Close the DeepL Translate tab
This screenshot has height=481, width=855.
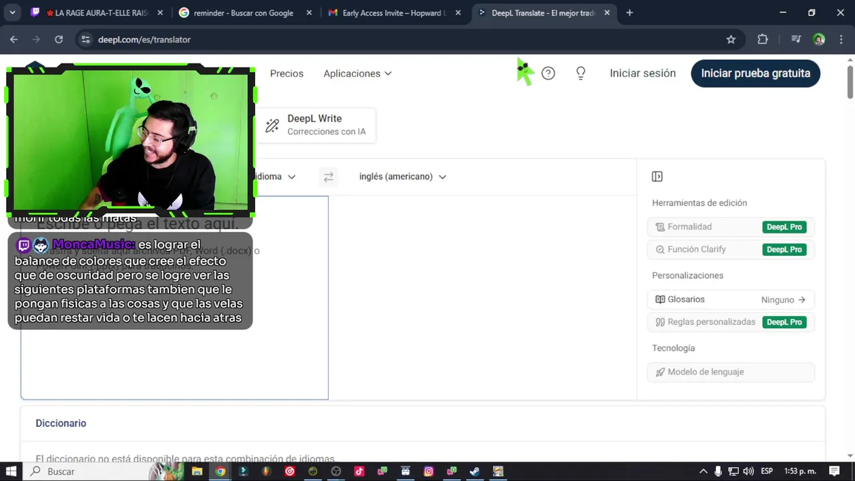click(x=607, y=13)
